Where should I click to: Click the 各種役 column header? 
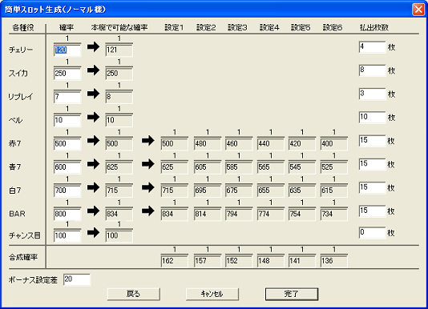[23, 27]
